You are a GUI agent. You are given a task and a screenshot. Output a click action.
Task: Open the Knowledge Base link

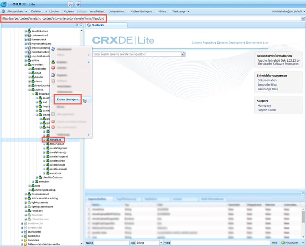[268, 89]
